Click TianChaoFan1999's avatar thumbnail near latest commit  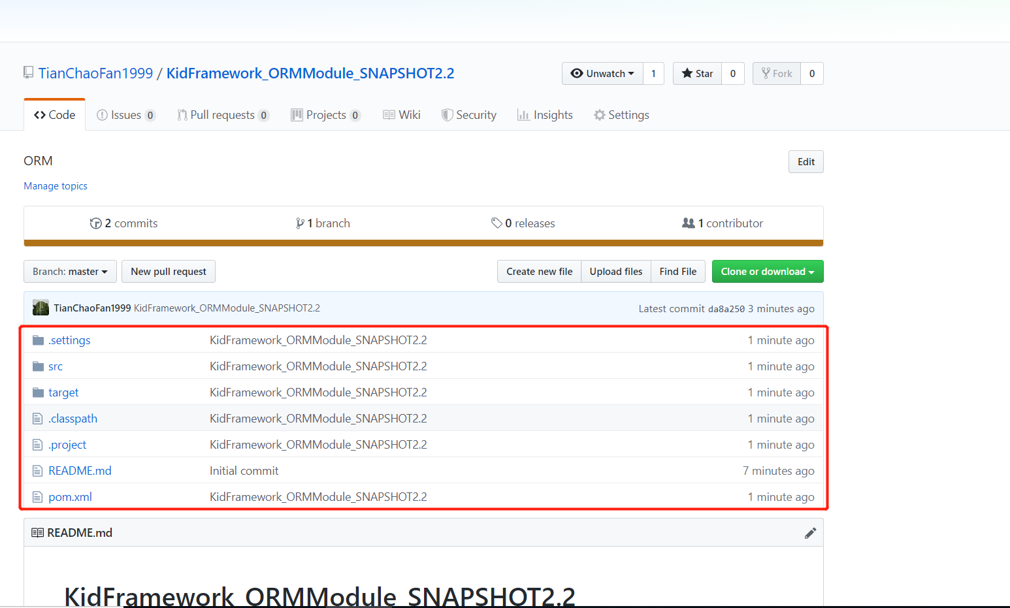(40, 307)
